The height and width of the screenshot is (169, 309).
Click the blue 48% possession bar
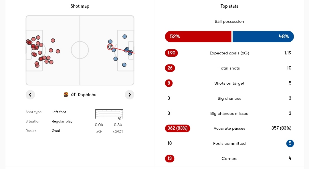(263, 36)
